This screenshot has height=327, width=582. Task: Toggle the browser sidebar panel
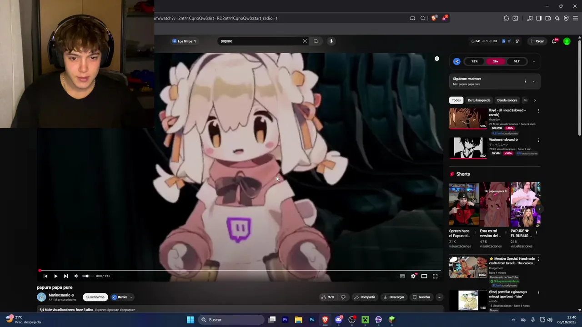tap(539, 18)
